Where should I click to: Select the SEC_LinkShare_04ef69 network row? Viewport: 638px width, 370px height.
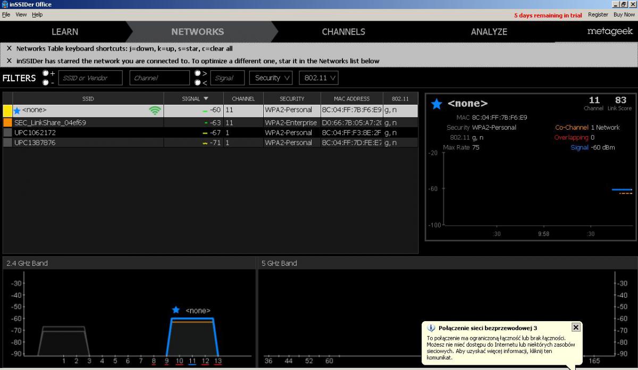pos(211,123)
